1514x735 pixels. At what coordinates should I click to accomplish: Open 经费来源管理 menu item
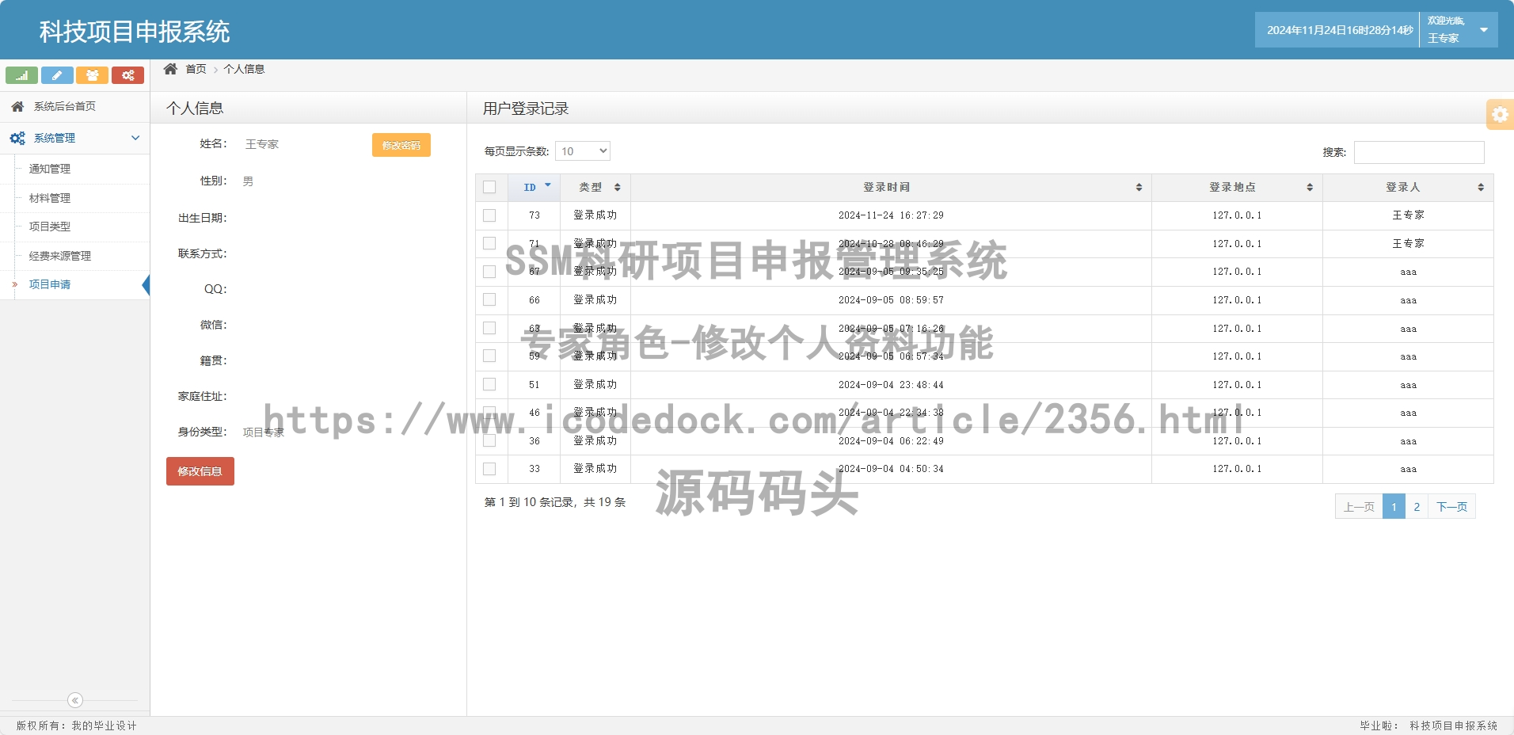coord(60,256)
